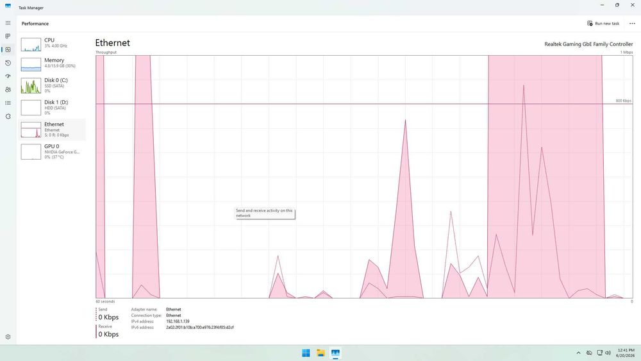641x361 pixels.
Task: Select the Memory performance item
Action: pyautogui.click(x=51, y=63)
